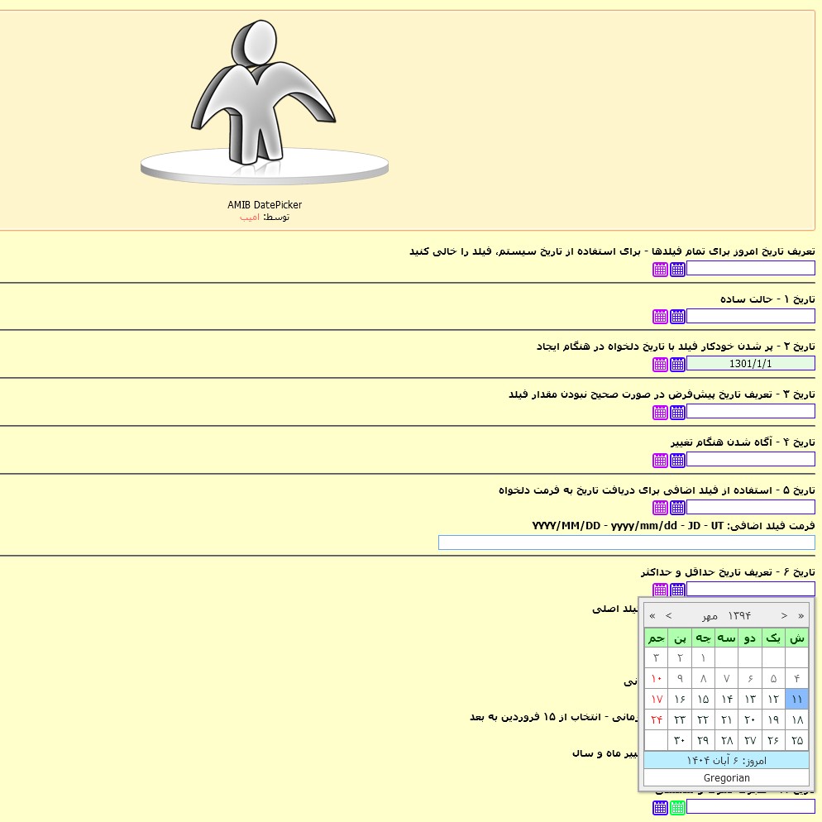The image size is (822, 822).
Task: Open the امیب author link
Action: click(x=249, y=217)
